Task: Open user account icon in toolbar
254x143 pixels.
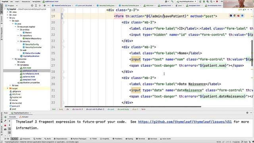Action: click(166, 2)
